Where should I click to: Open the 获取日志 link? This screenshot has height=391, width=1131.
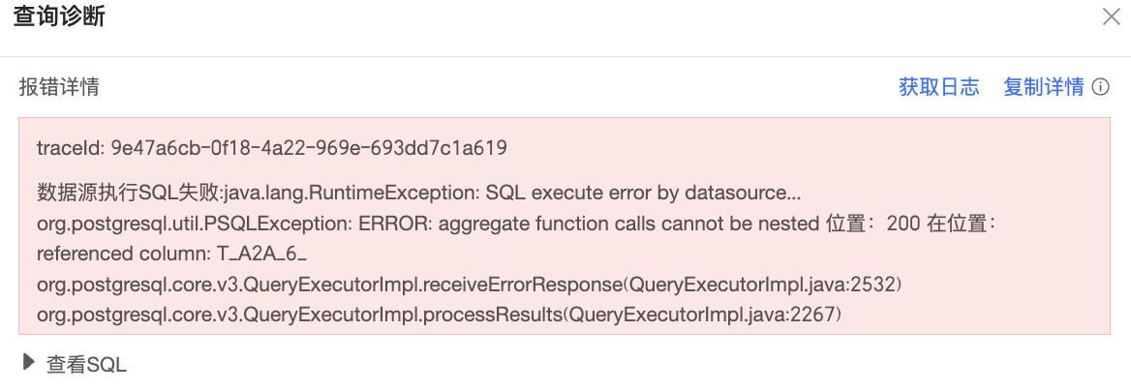(x=938, y=87)
